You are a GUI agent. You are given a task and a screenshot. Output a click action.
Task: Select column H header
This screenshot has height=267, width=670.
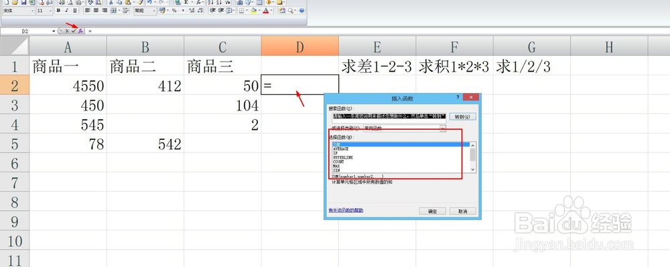(x=609, y=46)
